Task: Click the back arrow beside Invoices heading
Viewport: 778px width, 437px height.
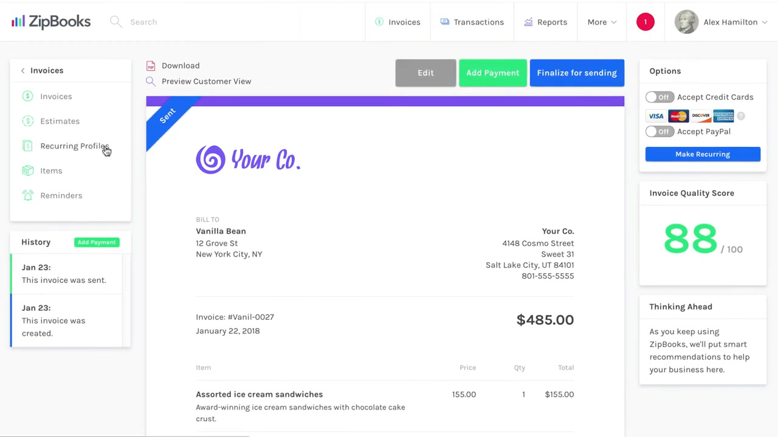Action: click(22, 70)
